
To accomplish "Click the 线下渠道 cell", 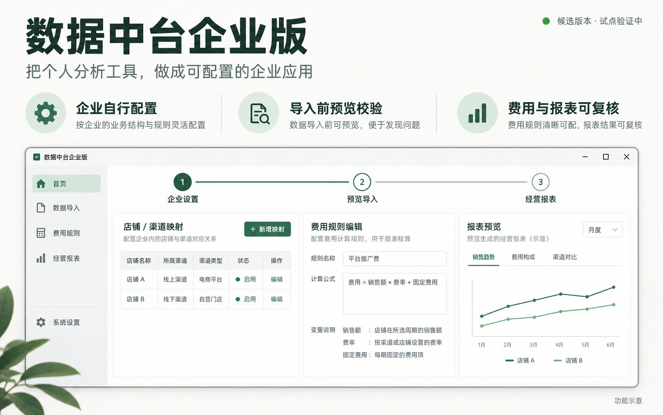I will pyautogui.click(x=175, y=299).
